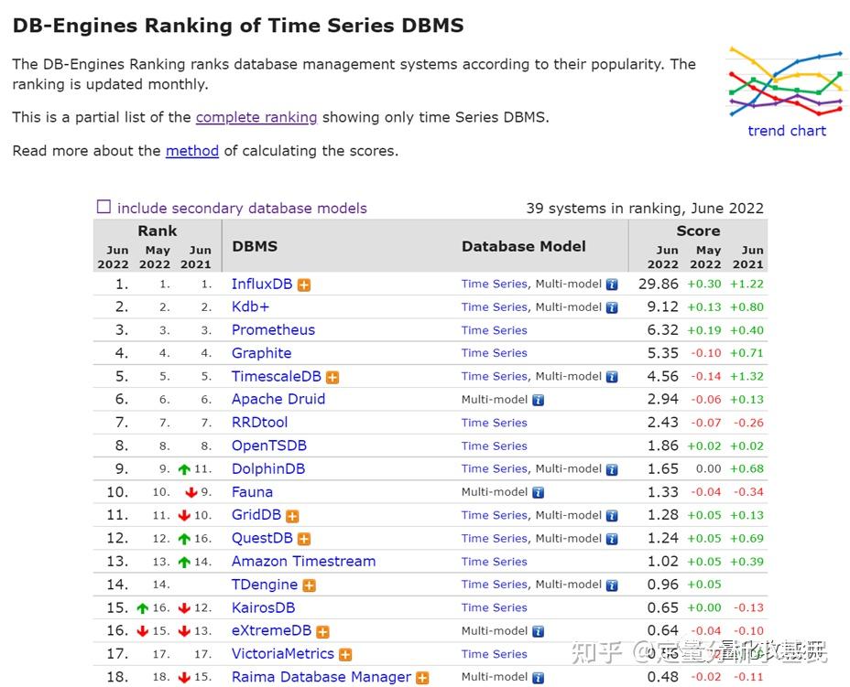
Task: Open the Apache Druid system link
Action: [x=278, y=400]
